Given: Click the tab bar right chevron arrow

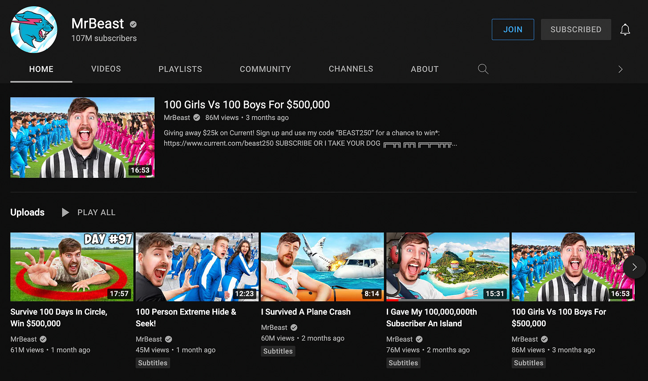Looking at the screenshot, I should point(620,69).
